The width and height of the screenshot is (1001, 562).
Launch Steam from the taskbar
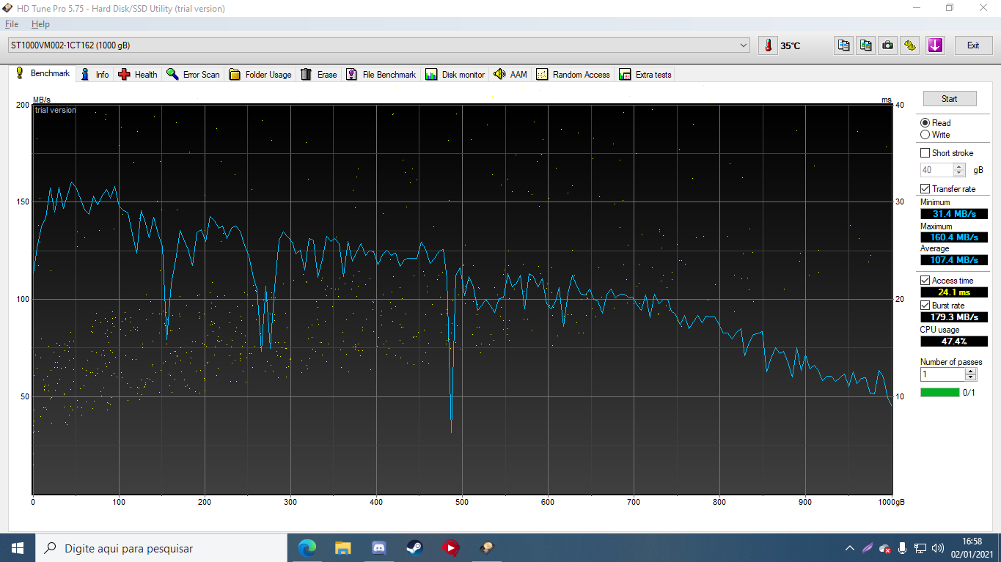point(415,548)
